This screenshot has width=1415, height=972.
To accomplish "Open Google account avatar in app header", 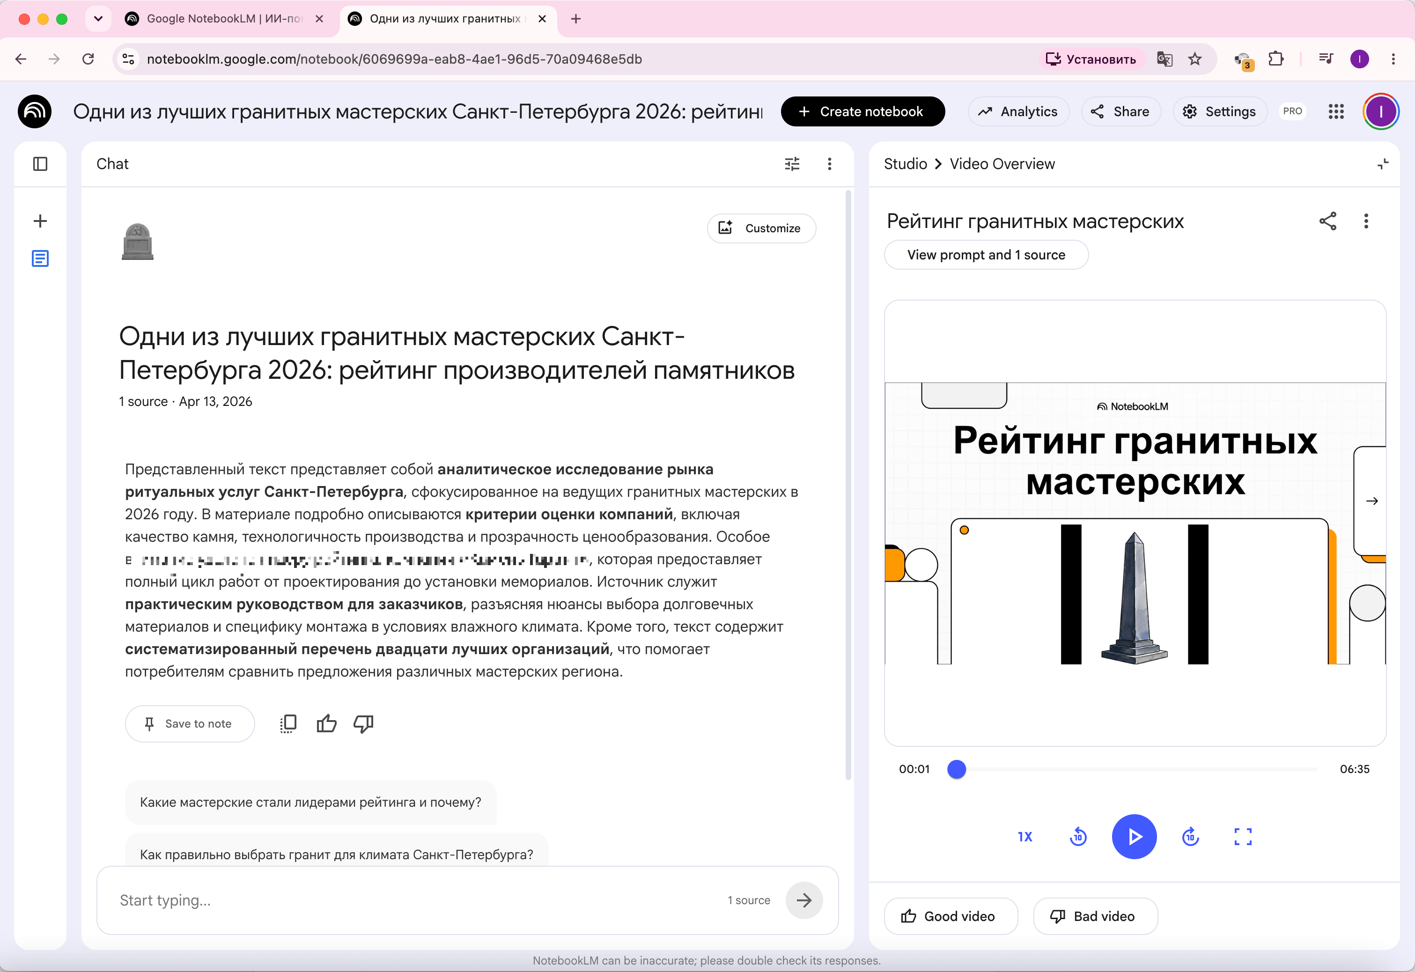I will 1380,111.
